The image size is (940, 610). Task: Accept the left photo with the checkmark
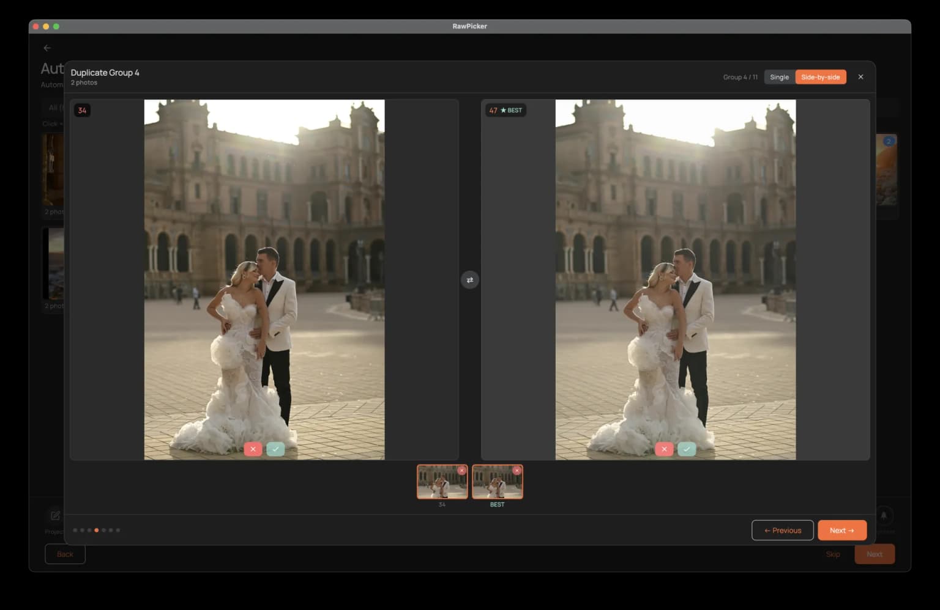click(275, 449)
